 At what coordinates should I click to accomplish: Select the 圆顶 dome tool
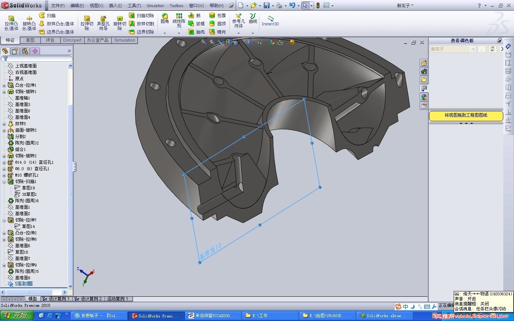point(217,24)
